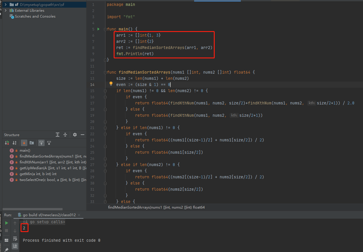
Task: Toggle Autoscroll to Source in Structure toolbar
Action: [x=41, y=143]
